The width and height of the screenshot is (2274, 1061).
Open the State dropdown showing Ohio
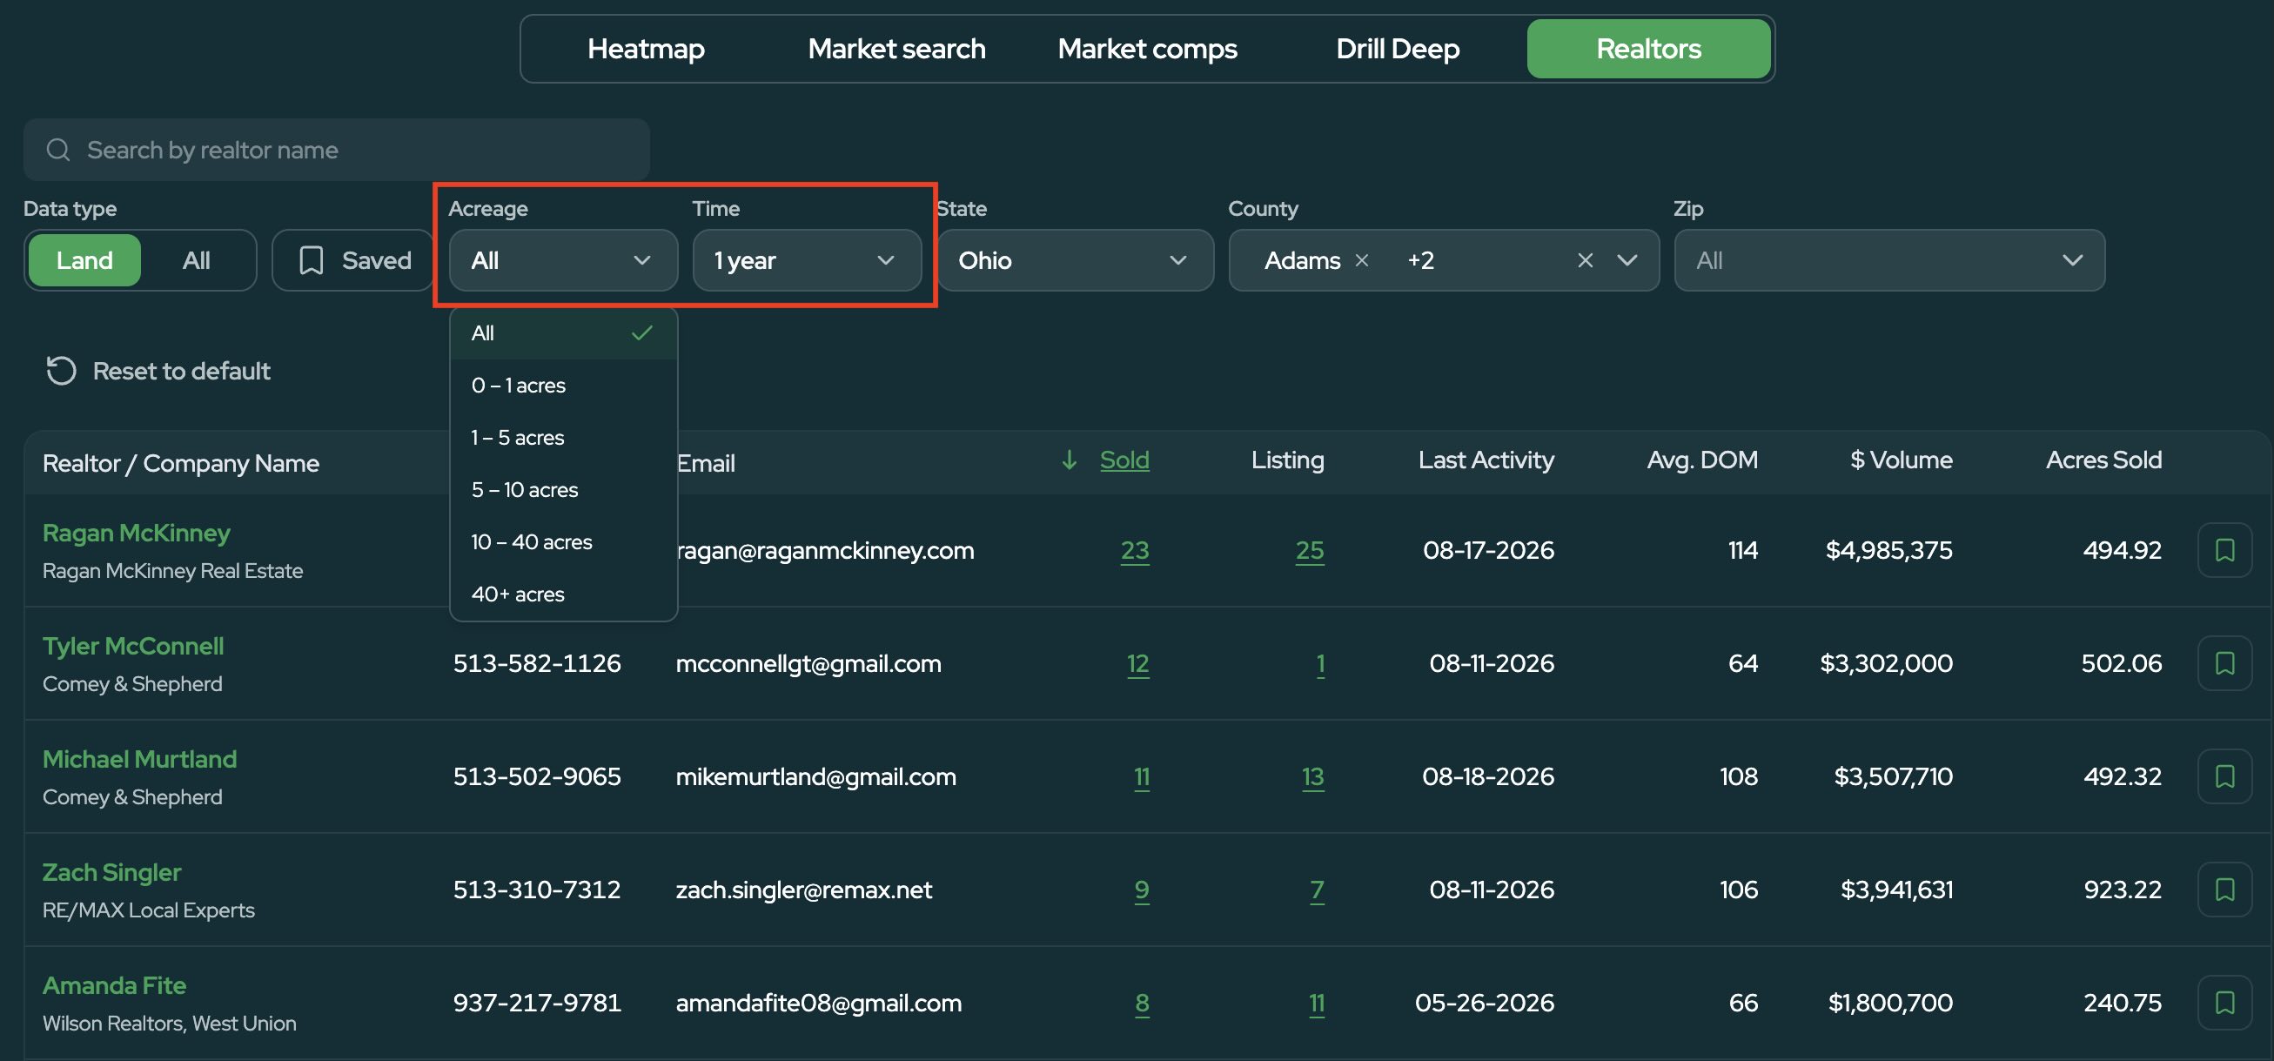tap(1075, 260)
